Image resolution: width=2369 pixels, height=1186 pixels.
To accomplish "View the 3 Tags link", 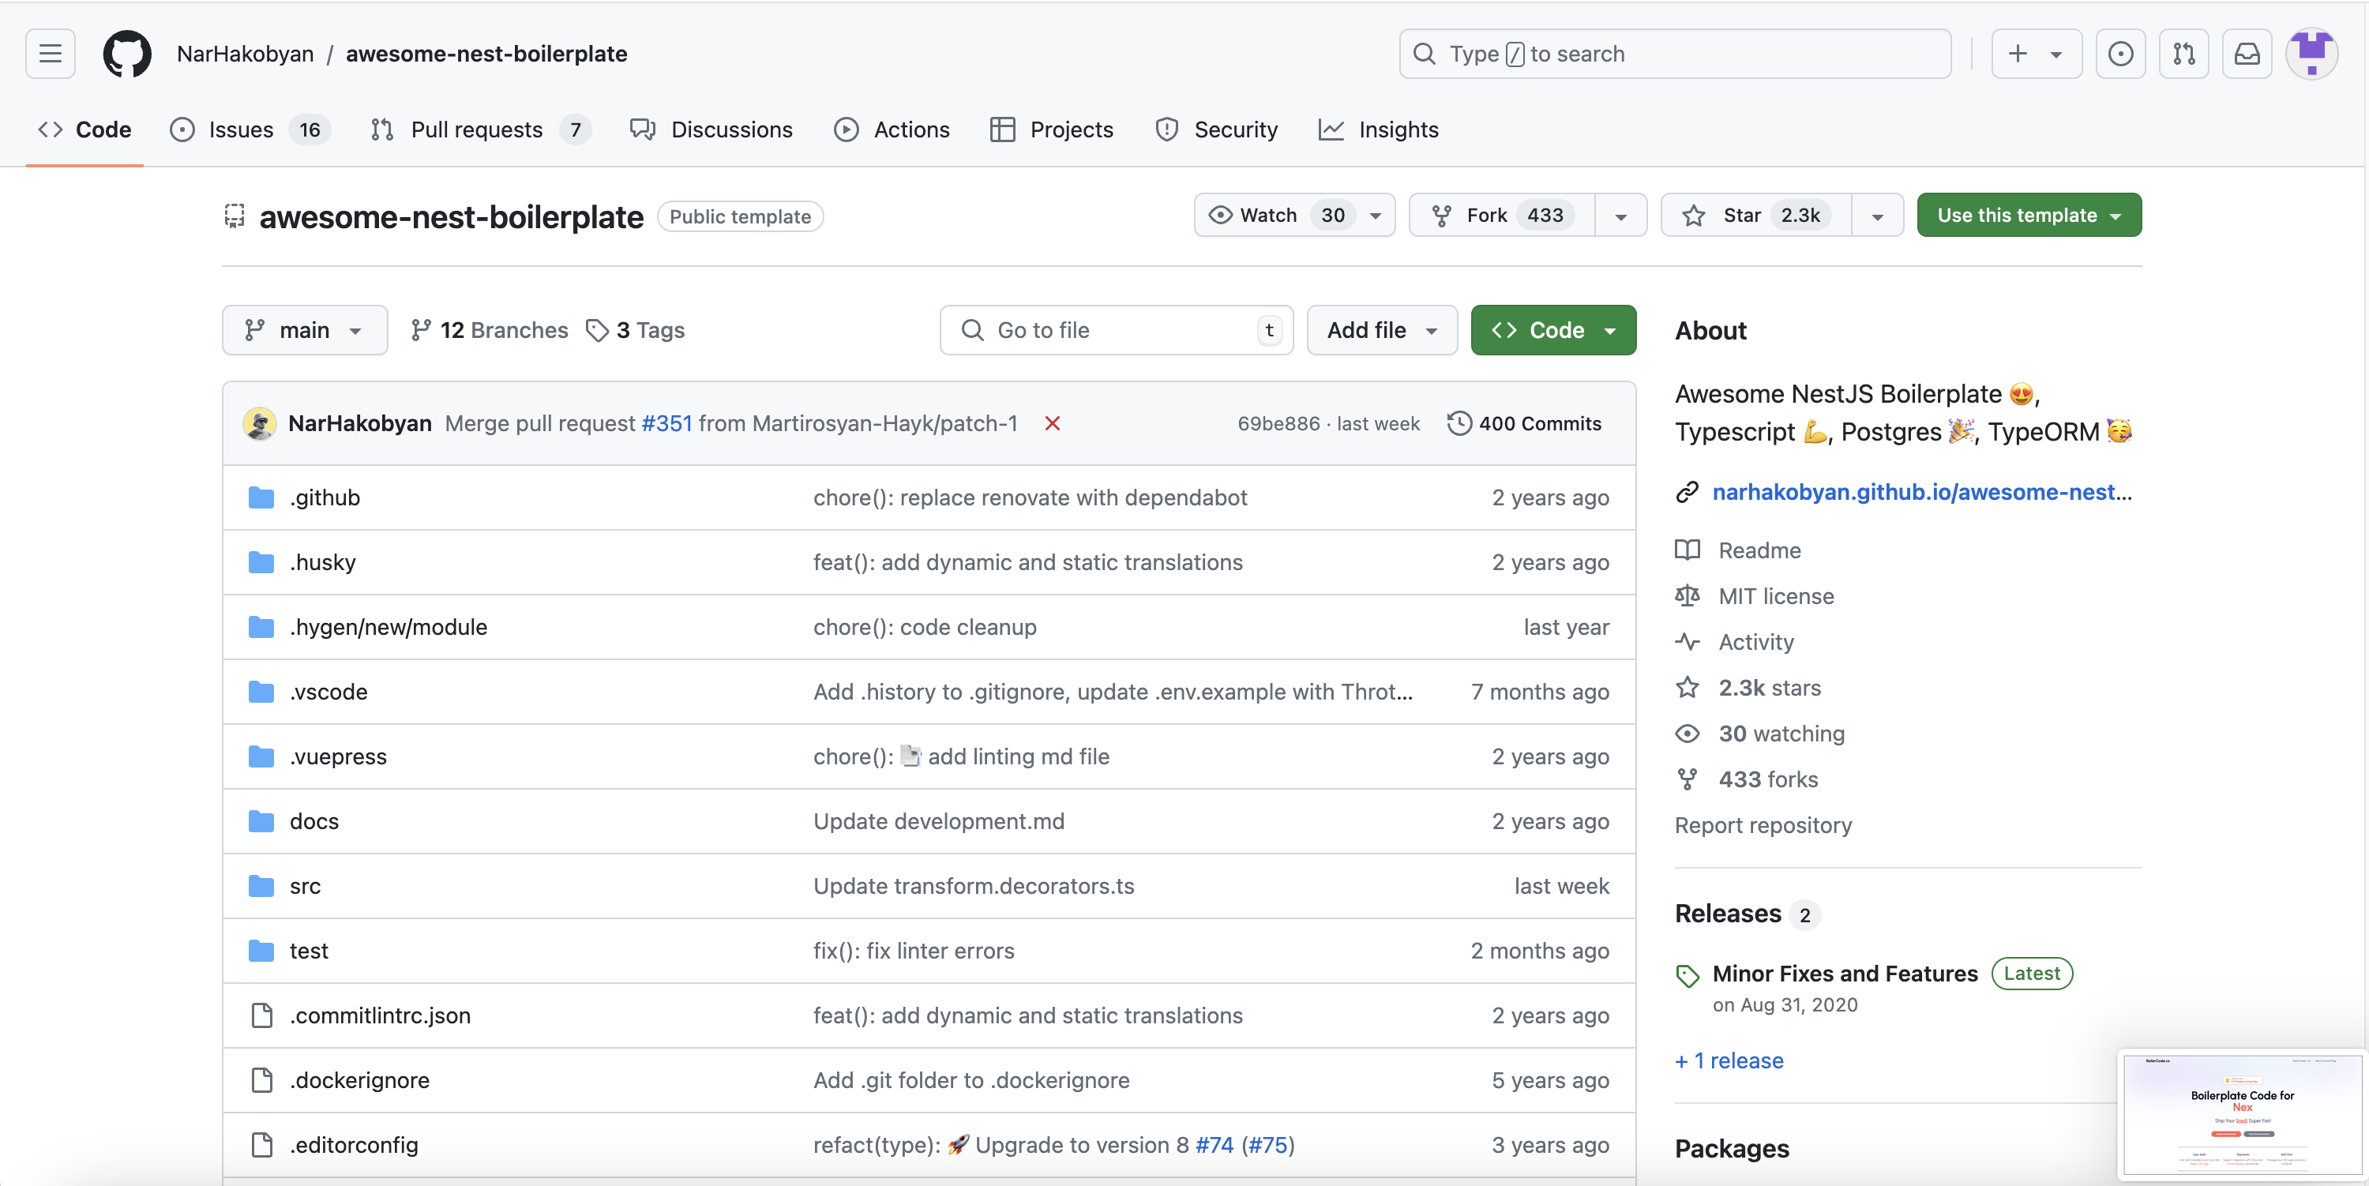I will click(x=636, y=330).
